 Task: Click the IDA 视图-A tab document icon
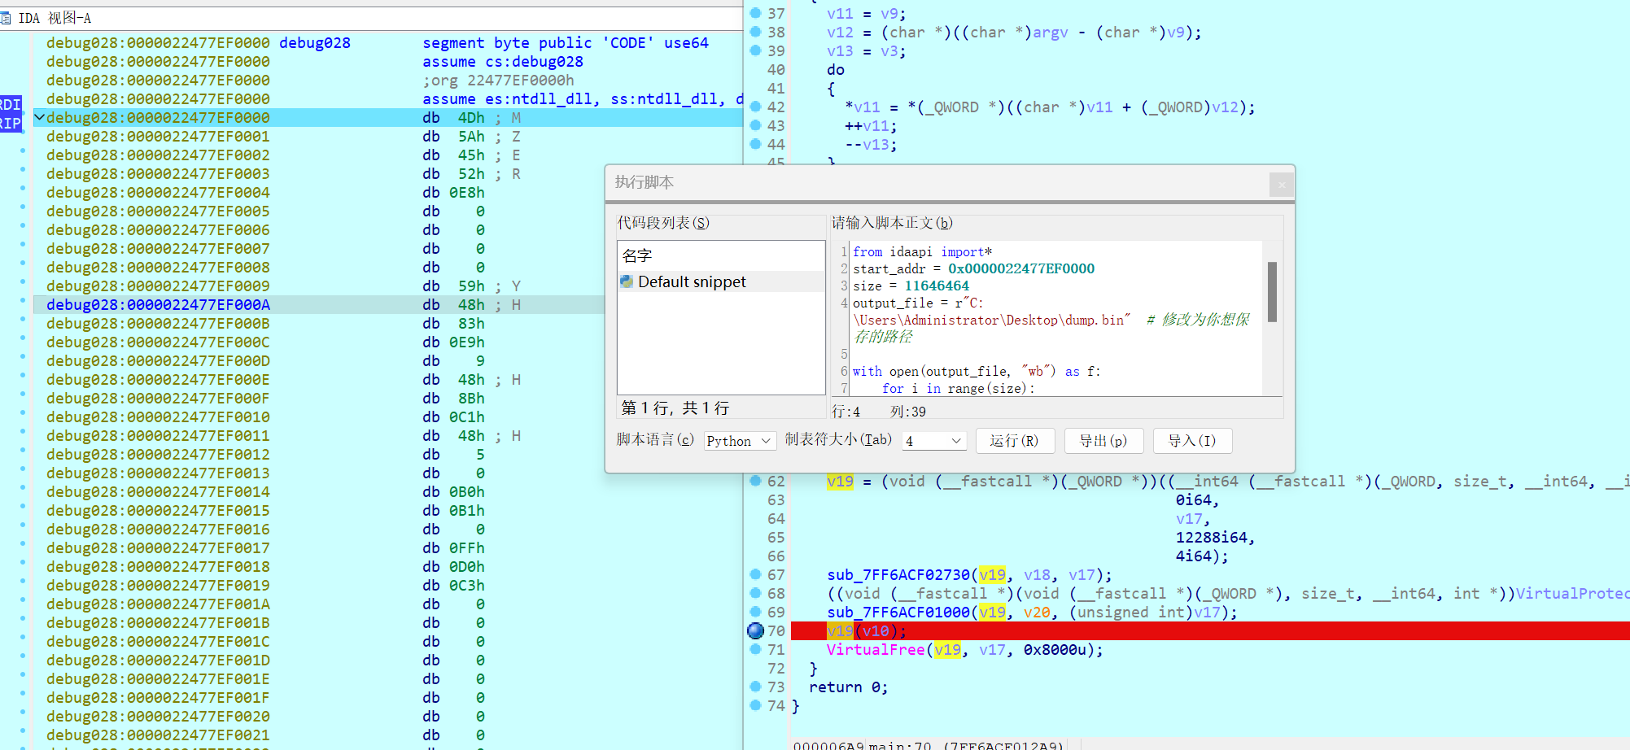(6, 18)
